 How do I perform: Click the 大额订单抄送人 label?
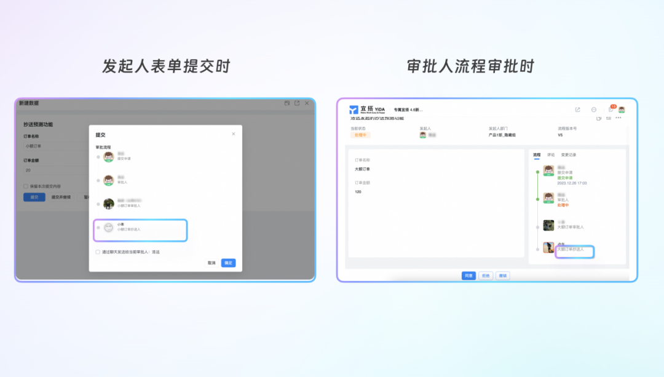[x=571, y=250]
